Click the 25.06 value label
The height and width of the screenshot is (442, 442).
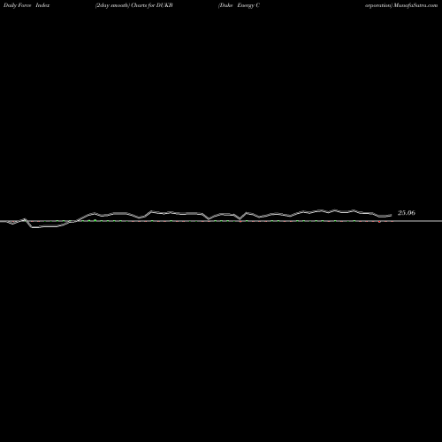407,213
